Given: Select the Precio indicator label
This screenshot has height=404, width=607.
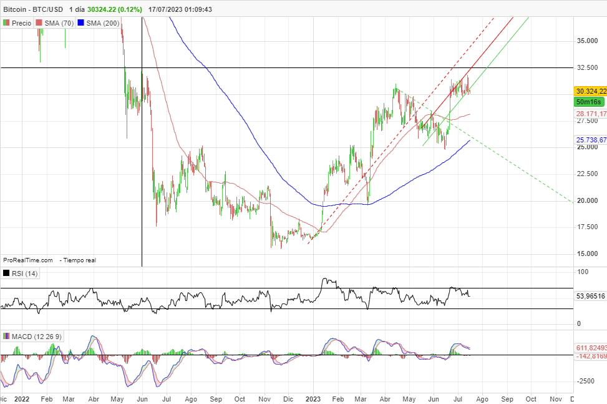Looking at the screenshot, I should click(21, 23).
